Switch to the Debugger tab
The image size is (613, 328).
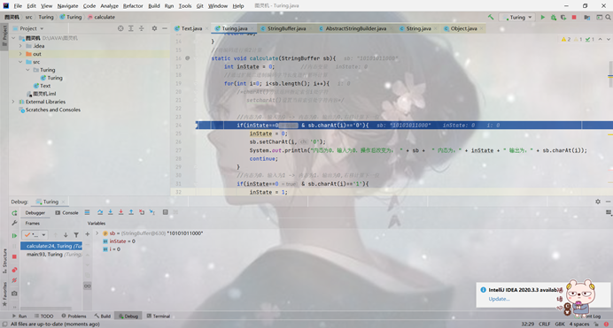pyautogui.click(x=35, y=212)
